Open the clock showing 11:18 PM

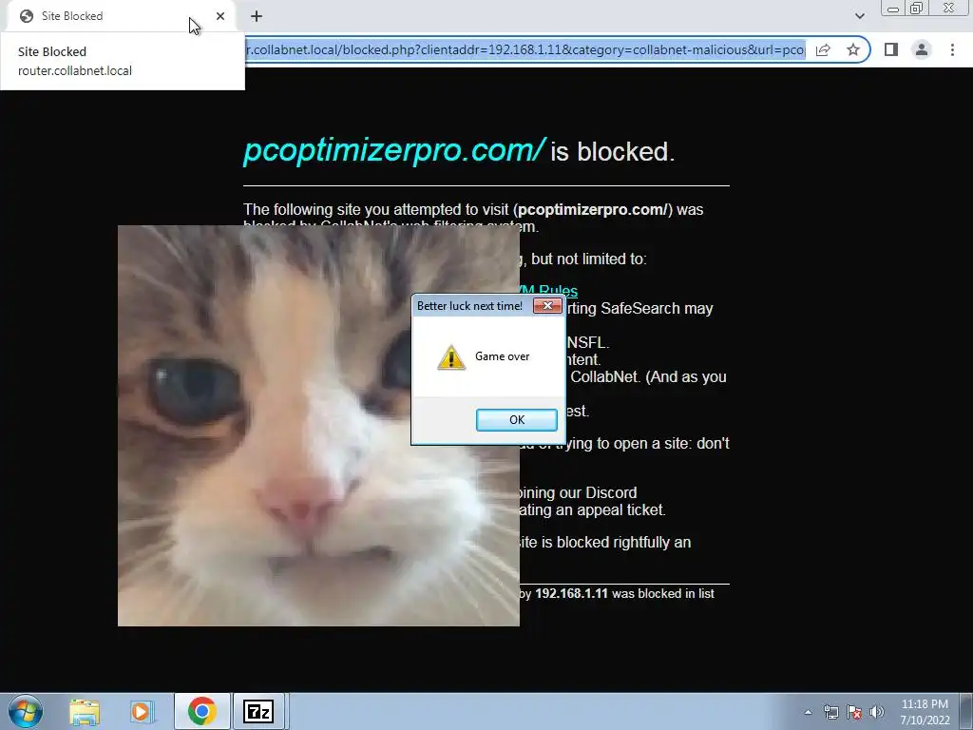925,712
